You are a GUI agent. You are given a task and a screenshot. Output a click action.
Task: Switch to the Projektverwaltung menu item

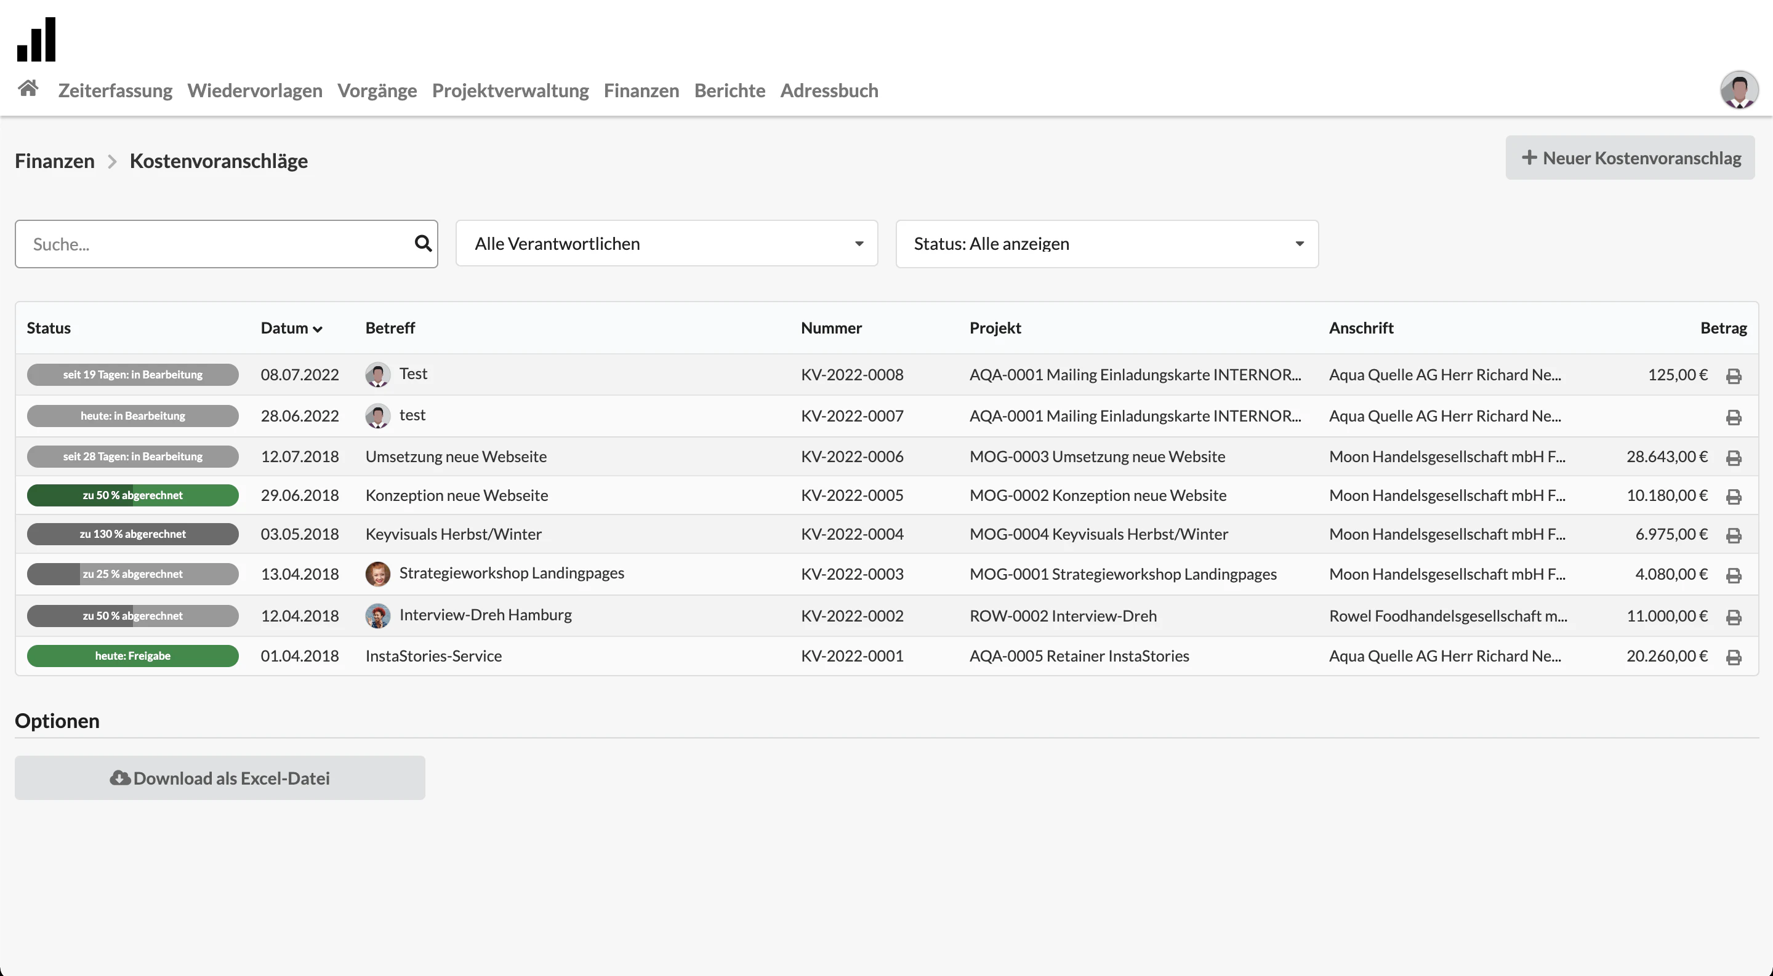point(510,90)
